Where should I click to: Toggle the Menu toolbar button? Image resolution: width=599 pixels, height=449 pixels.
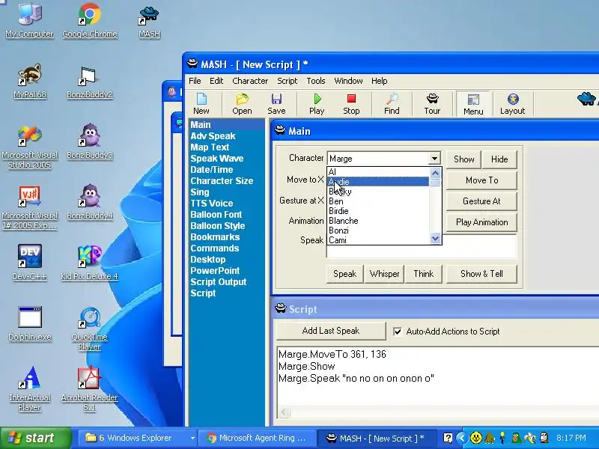coord(473,103)
